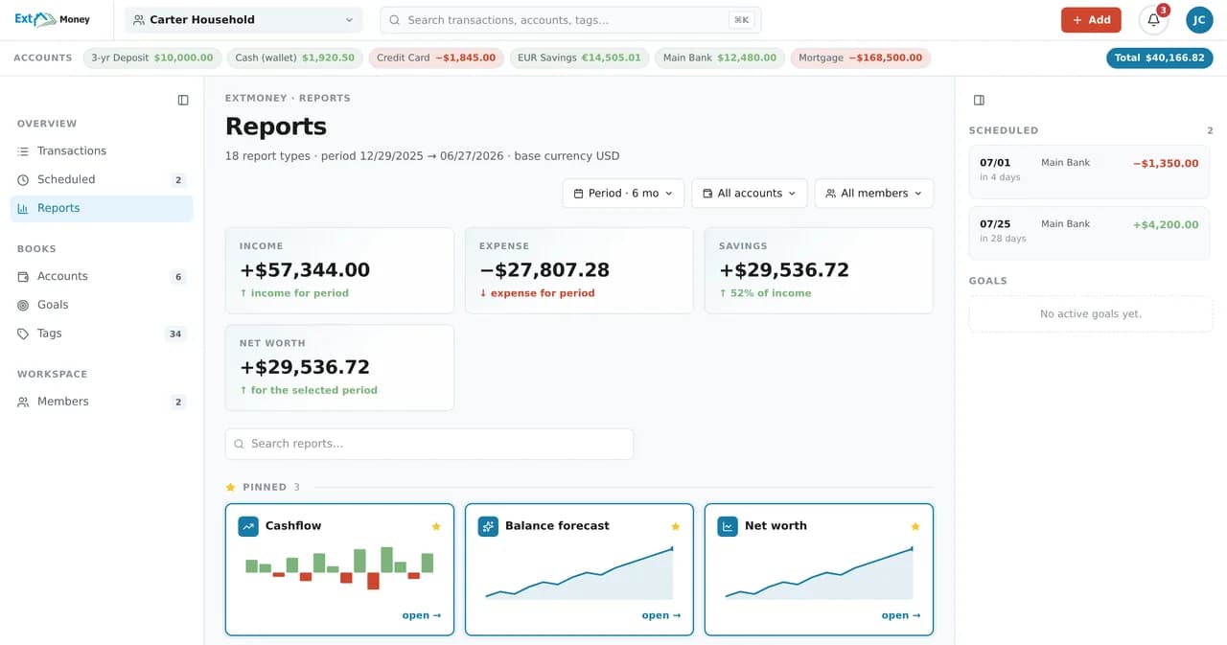This screenshot has width=1227, height=645.
Task: Click the EXTMONEY · REPORTS breadcrumb
Action: (x=288, y=98)
